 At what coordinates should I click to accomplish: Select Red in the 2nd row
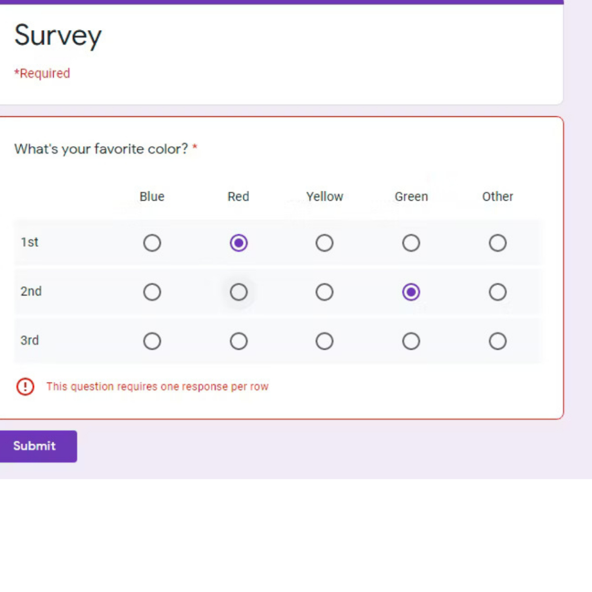[x=238, y=292]
